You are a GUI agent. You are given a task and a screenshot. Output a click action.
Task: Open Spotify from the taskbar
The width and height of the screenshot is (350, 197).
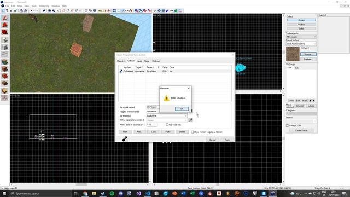click(x=112, y=193)
